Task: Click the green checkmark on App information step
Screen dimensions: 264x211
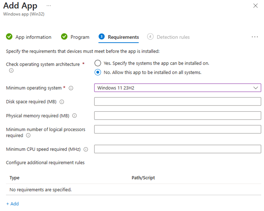Action: tap(9, 37)
